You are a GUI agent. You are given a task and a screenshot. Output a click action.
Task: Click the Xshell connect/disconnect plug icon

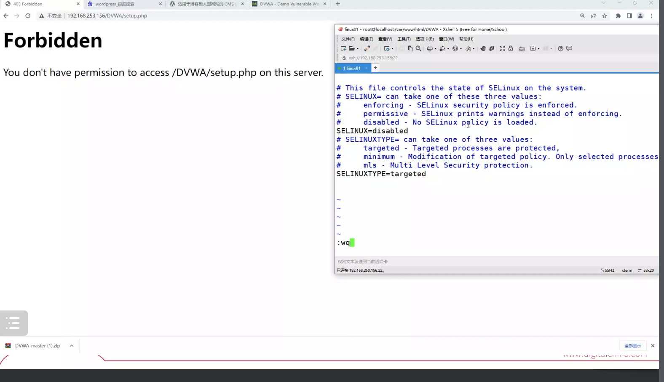click(367, 48)
